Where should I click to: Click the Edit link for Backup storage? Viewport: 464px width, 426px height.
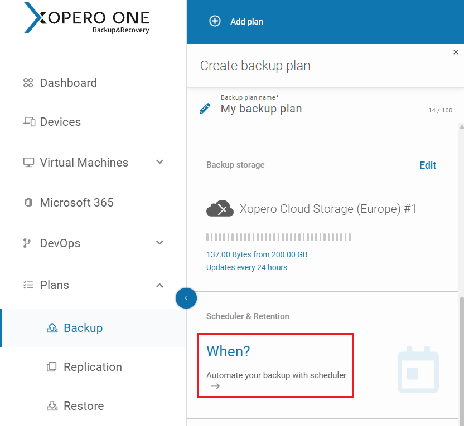click(427, 165)
